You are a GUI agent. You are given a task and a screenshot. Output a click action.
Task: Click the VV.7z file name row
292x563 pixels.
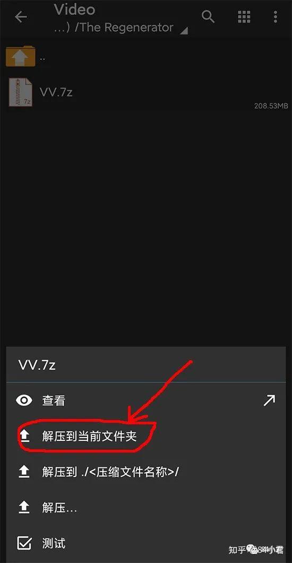tap(146, 92)
